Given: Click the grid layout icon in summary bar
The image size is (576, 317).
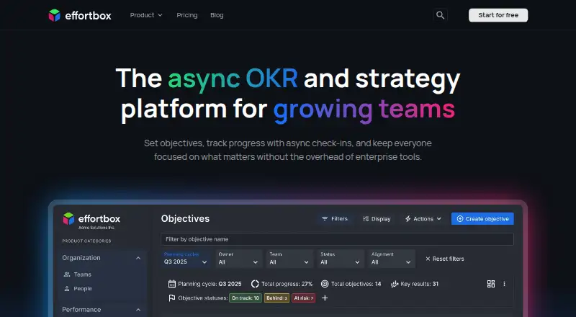Looking at the screenshot, I should pyautogui.click(x=491, y=284).
